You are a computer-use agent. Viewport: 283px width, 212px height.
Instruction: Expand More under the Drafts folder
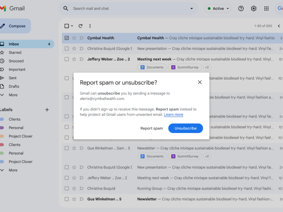tap(13, 95)
